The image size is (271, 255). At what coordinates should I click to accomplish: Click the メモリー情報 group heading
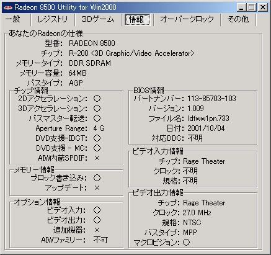[x=34, y=170]
